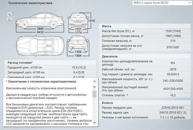Click the rear track dimension 1556
The height and width of the screenshot is (130, 193).
pyautogui.click(x=78, y=52)
